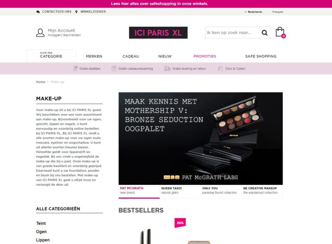Image resolution: width=332 pixels, height=244 pixels.
Task: Select the Queen Tarzi banner tab
Action: click(180, 191)
